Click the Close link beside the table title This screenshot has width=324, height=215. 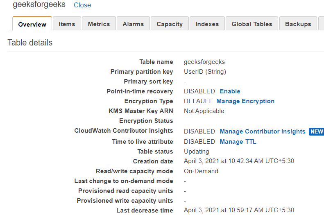(82, 5)
